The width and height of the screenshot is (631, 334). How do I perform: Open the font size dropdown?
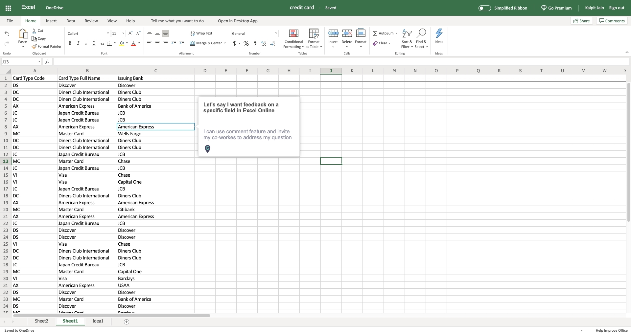pyautogui.click(x=118, y=33)
